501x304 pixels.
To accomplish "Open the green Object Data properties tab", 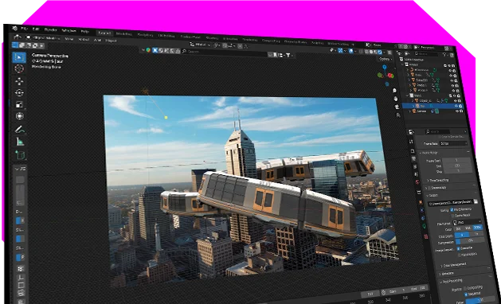I will pyautogui.click(x=424, y=226).
